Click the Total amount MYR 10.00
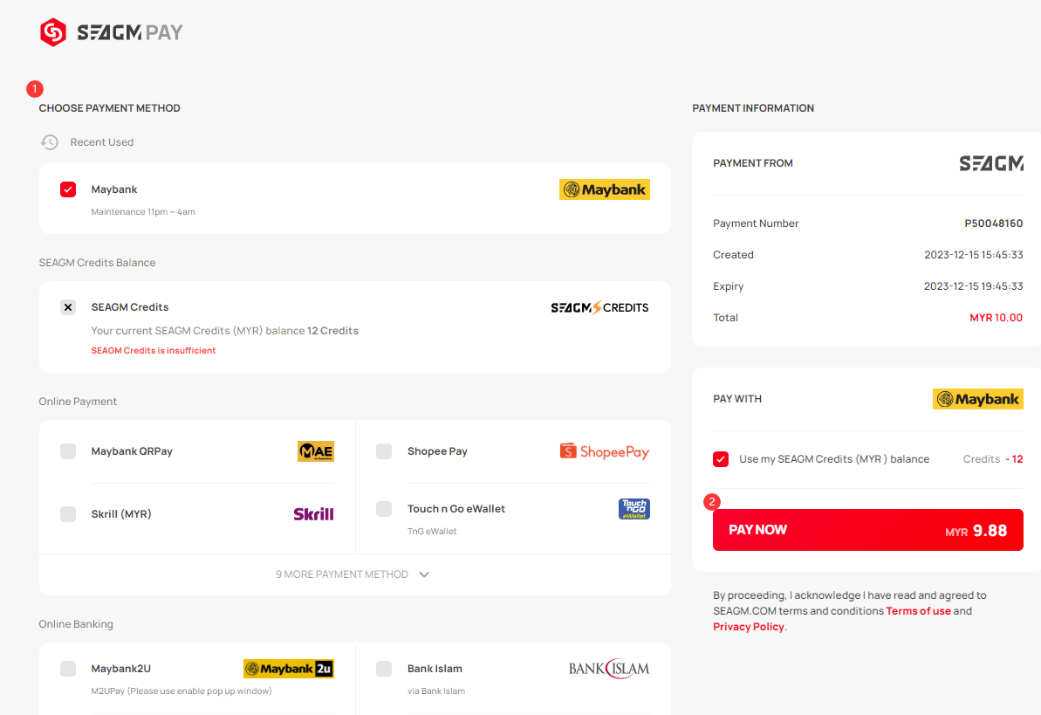Screen dimensions: 1041x715 [x=996, y=318]
